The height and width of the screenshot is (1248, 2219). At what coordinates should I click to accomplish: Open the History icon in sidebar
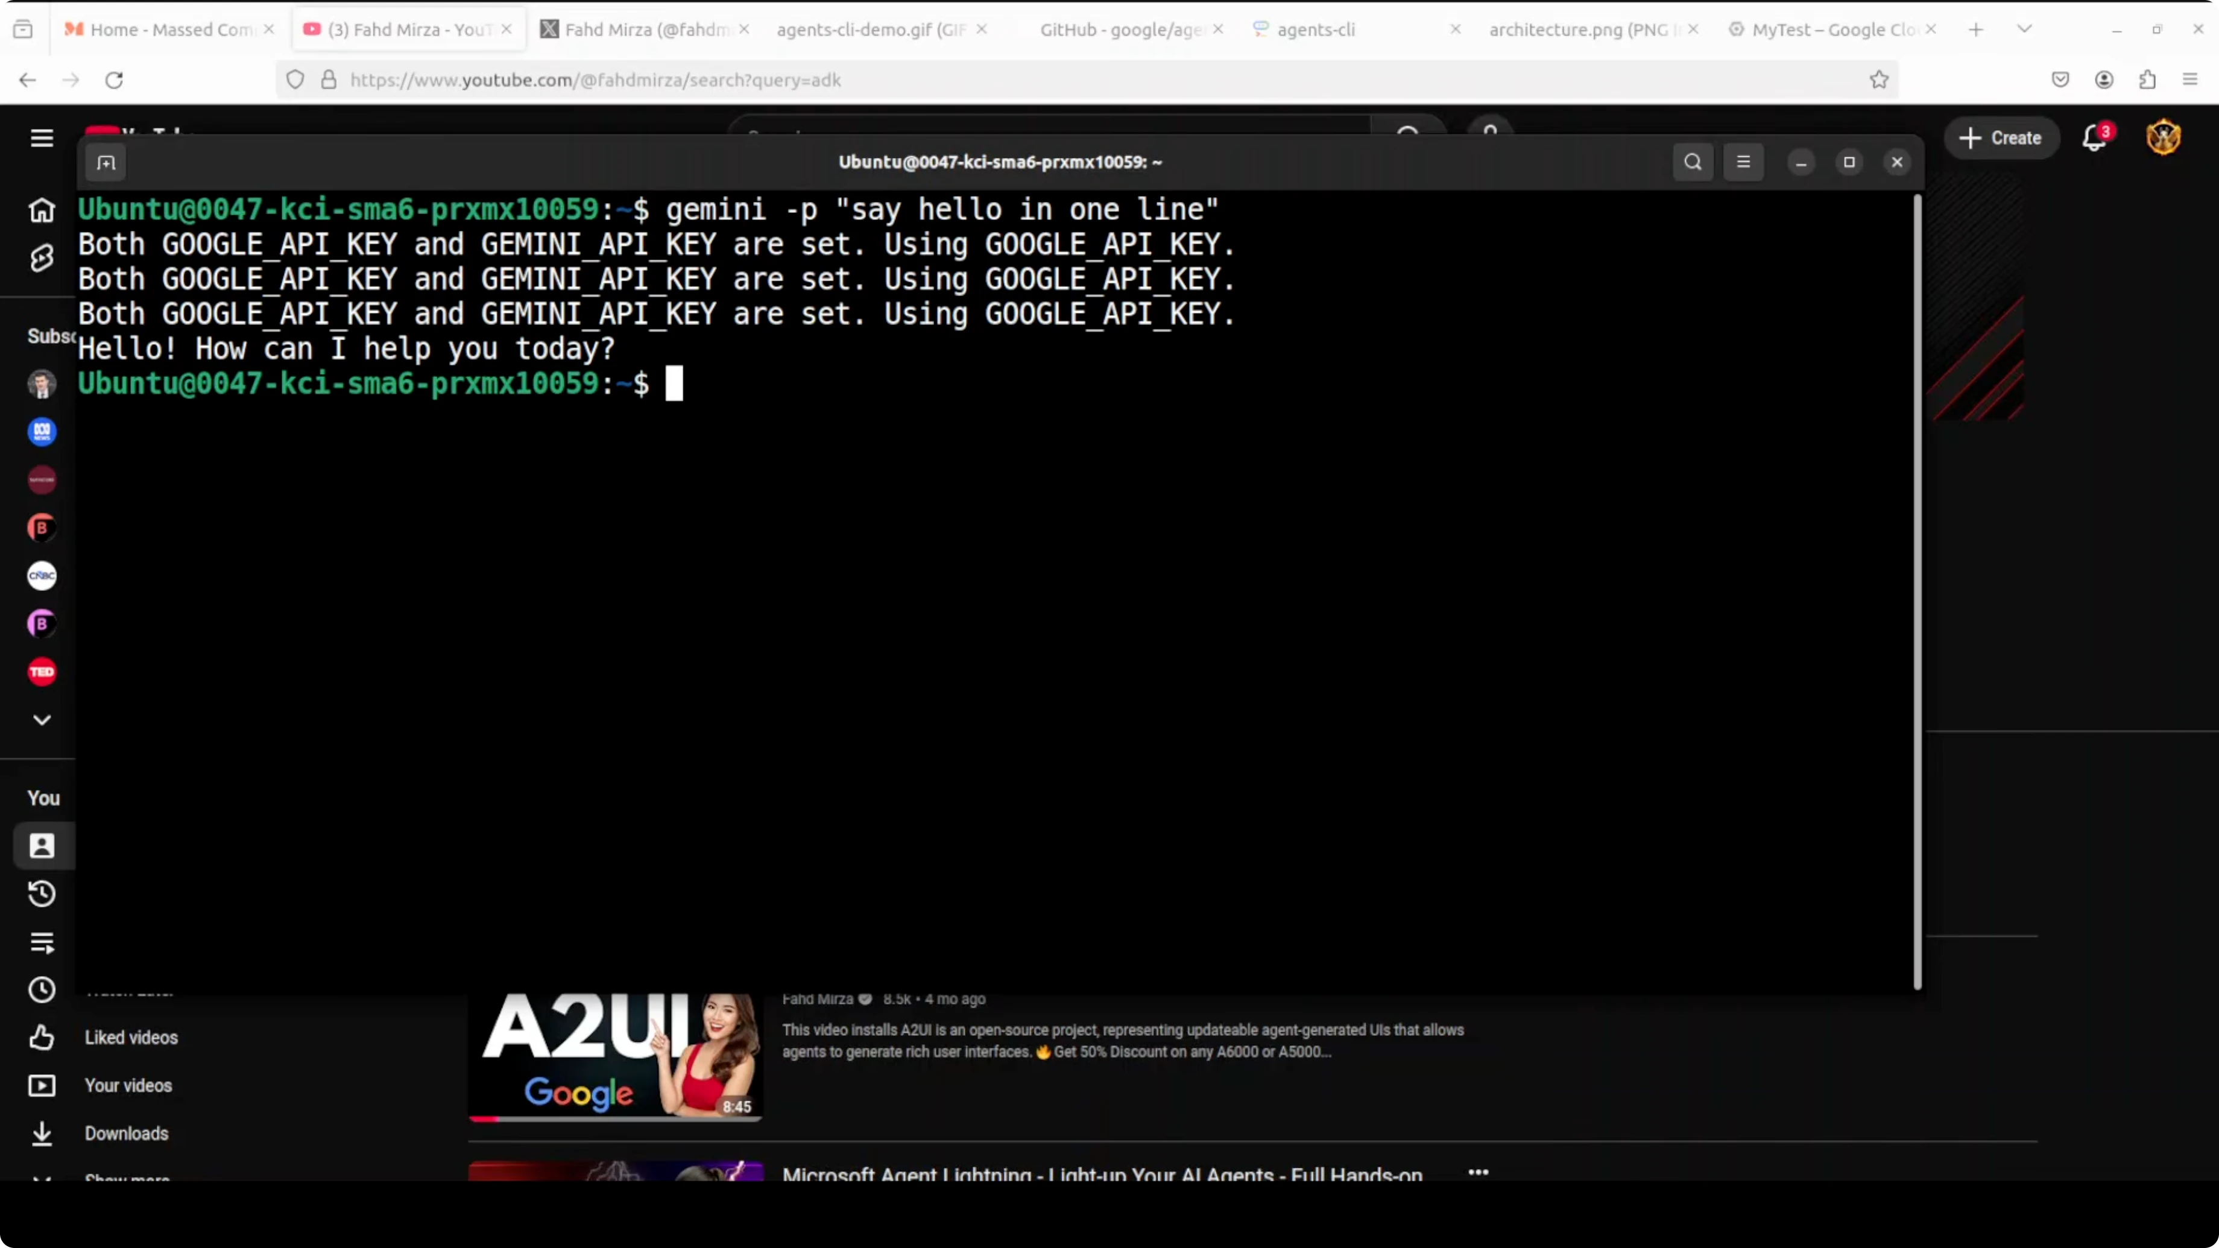42,894
